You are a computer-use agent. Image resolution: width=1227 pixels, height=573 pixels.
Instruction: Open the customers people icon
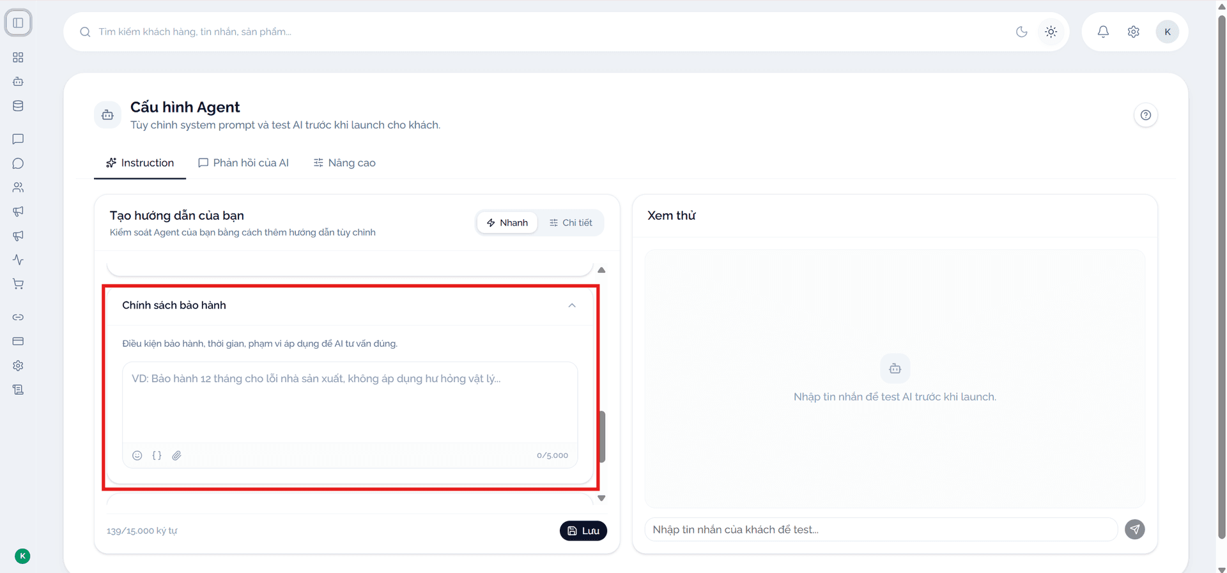click(18, 187)
